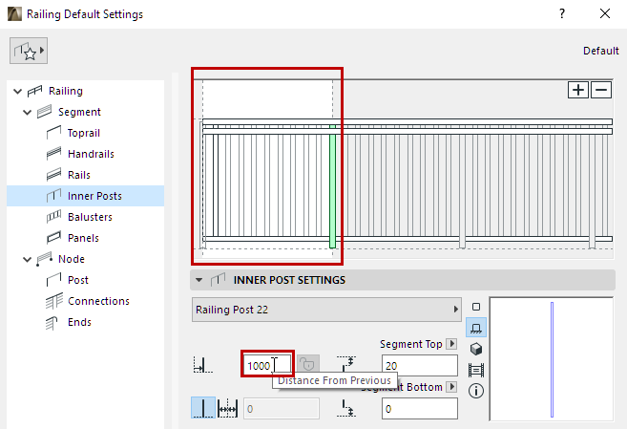Screen dimensions: 627x429
Task: Collapse the Inner Post Settings panel
Action: 199,280
